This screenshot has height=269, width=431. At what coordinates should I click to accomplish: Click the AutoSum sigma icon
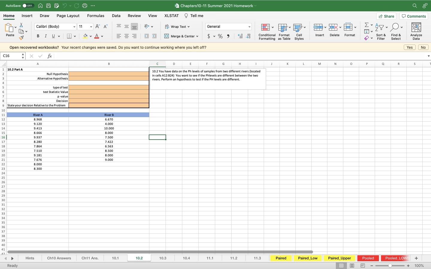click(x=366, y=25)
